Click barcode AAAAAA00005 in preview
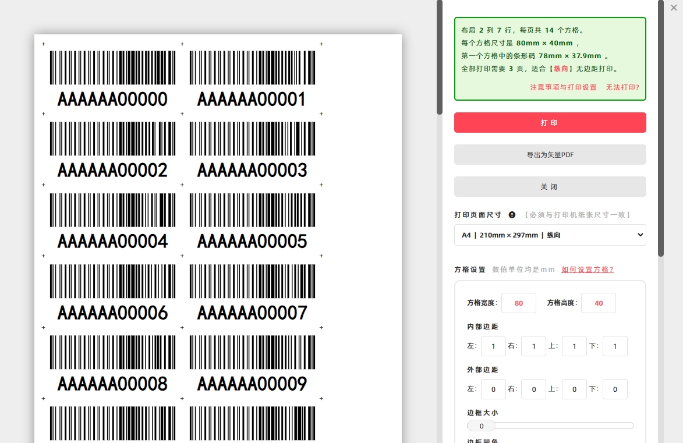Viewport: 683px width, 443px height. click(x=252, y=221)
